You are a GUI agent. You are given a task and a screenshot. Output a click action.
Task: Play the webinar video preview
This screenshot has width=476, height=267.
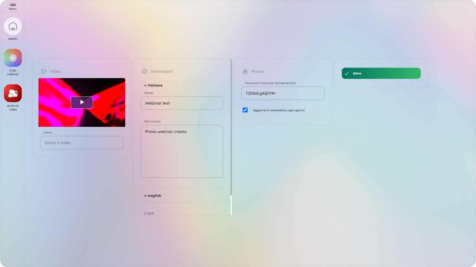[82, 102]
